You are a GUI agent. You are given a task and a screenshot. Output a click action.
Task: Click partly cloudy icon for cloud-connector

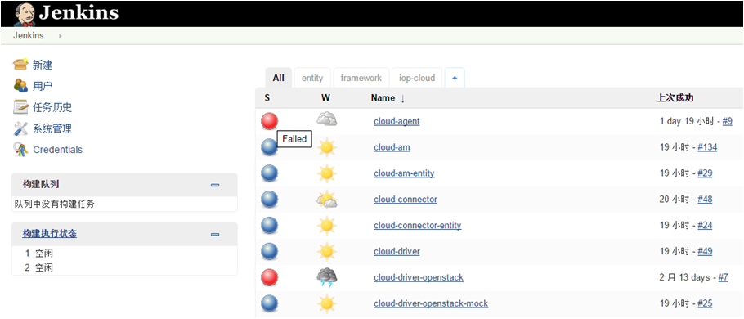point(327,200)
